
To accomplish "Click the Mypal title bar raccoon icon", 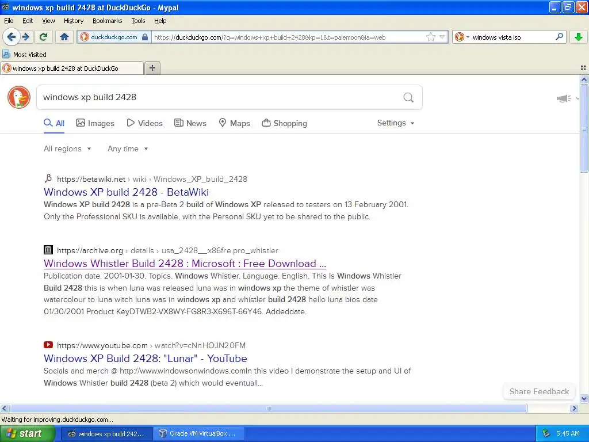I will pyautogui.click(x=6, y=7).
